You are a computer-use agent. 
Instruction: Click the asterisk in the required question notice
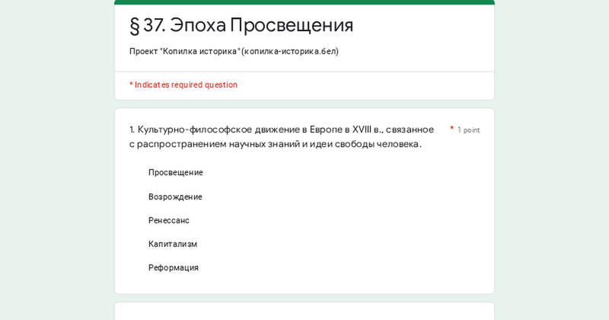click(131, 85)
